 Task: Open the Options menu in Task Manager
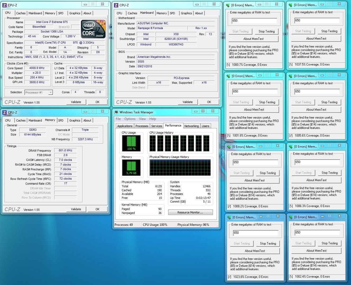tap(130, 119)
